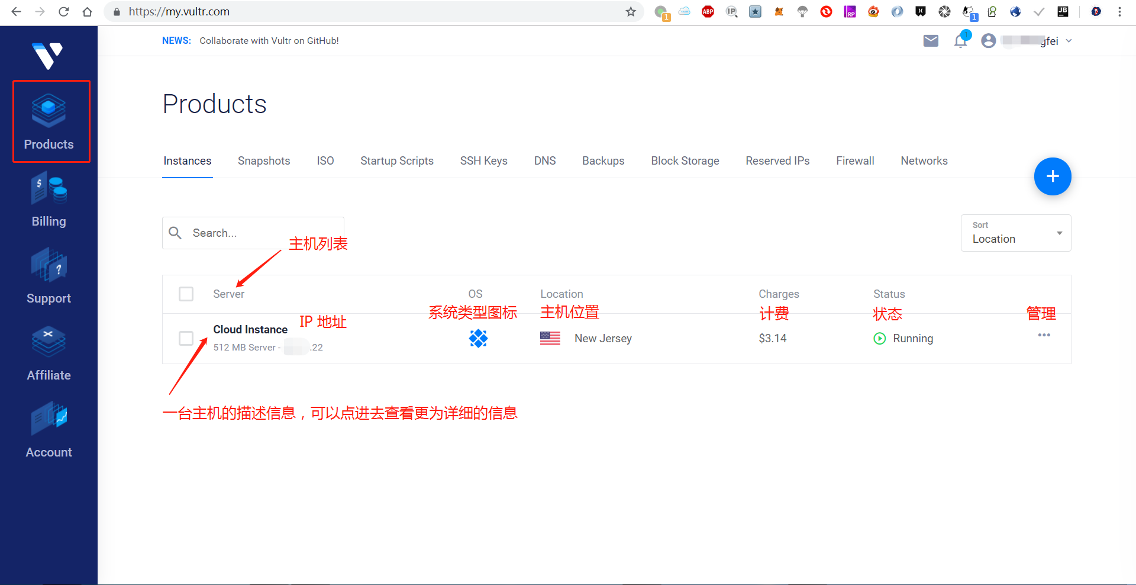Click the New Jersey location text

pyautogui.click(x=603, y=339)
